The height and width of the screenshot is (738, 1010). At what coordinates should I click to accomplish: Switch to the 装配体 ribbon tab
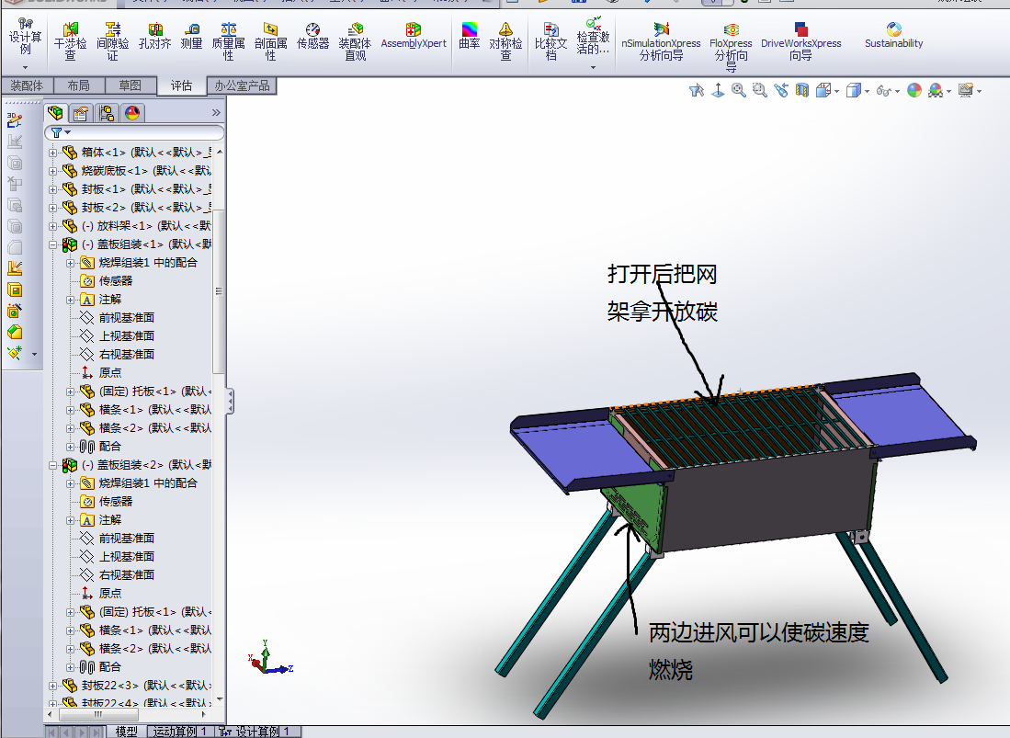pyautogui.click(x=27, y=85)
